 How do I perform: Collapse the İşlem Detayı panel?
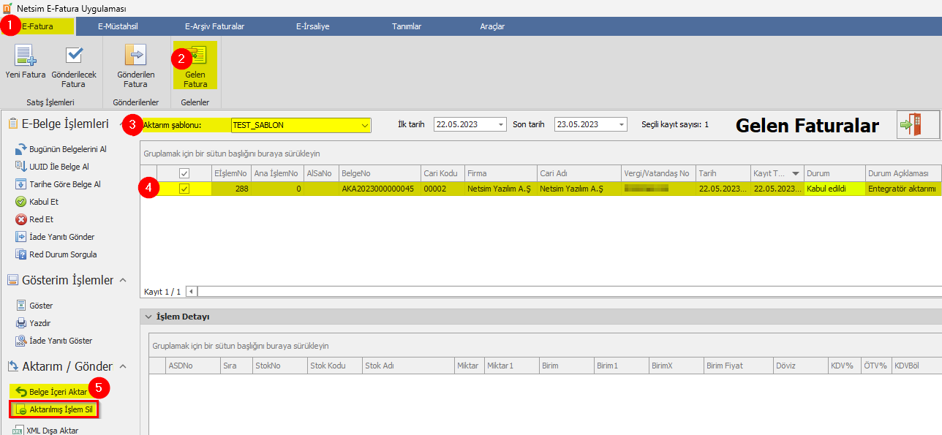pyautogui.click(x=149, y=317)
